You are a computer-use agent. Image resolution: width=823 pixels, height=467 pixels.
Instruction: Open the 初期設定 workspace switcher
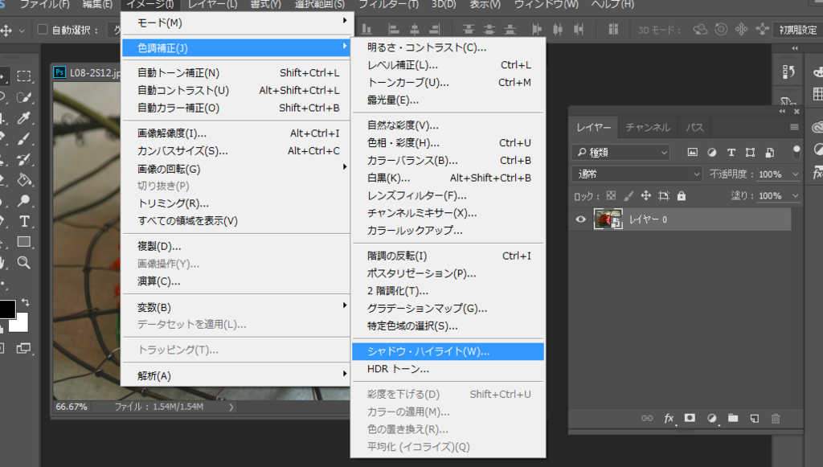tap(798, 30)
